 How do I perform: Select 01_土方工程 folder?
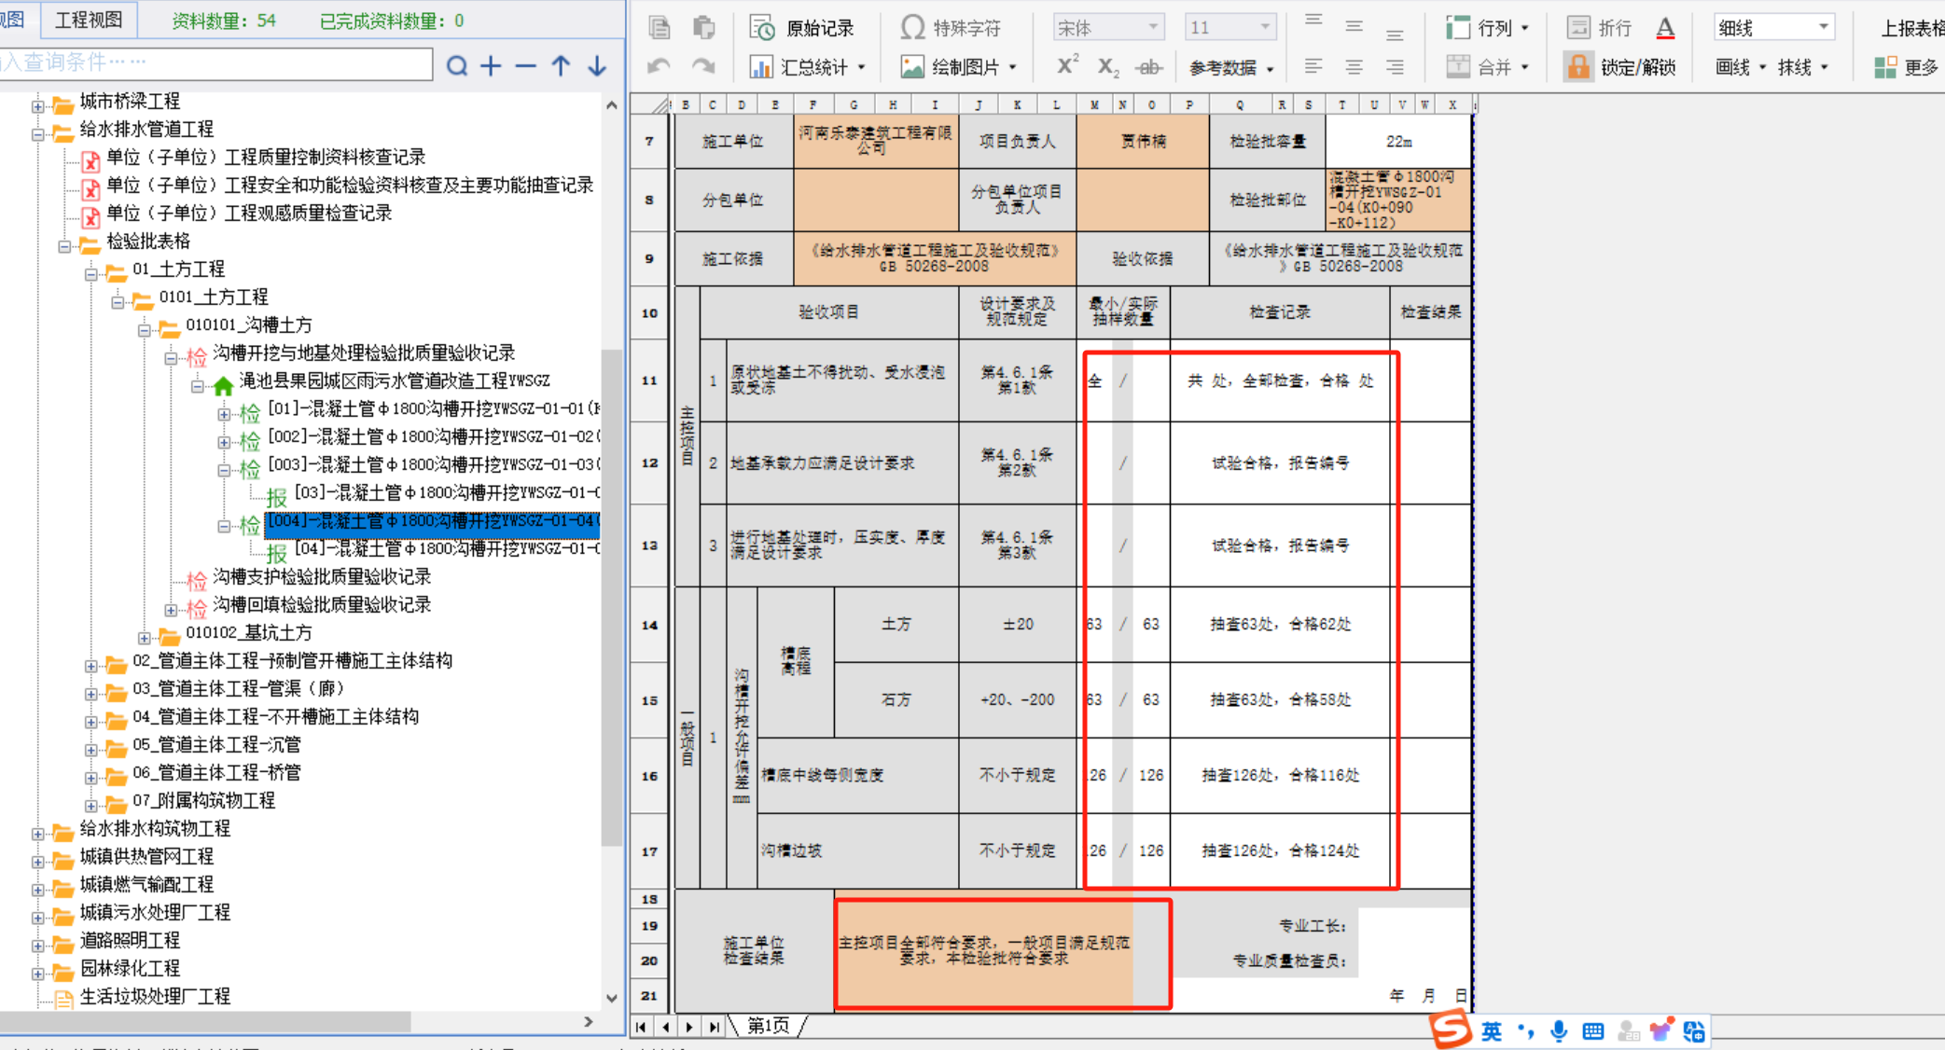tap(178, 269)
